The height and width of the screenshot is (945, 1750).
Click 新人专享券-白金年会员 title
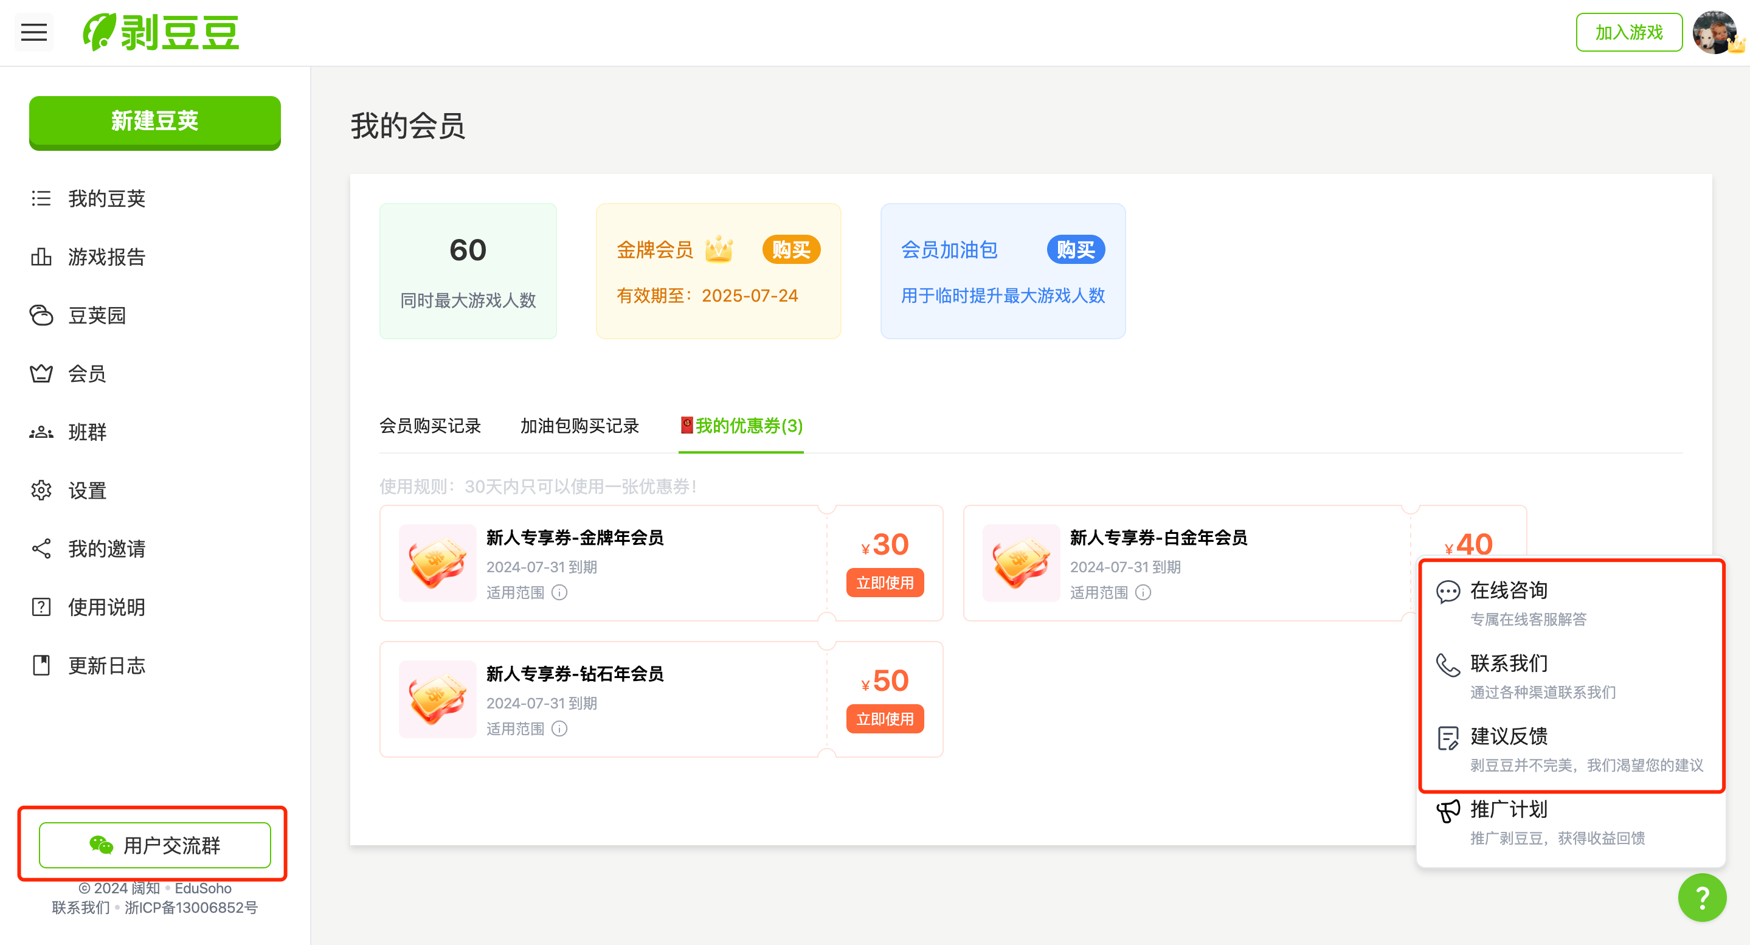click(1158, 537)
